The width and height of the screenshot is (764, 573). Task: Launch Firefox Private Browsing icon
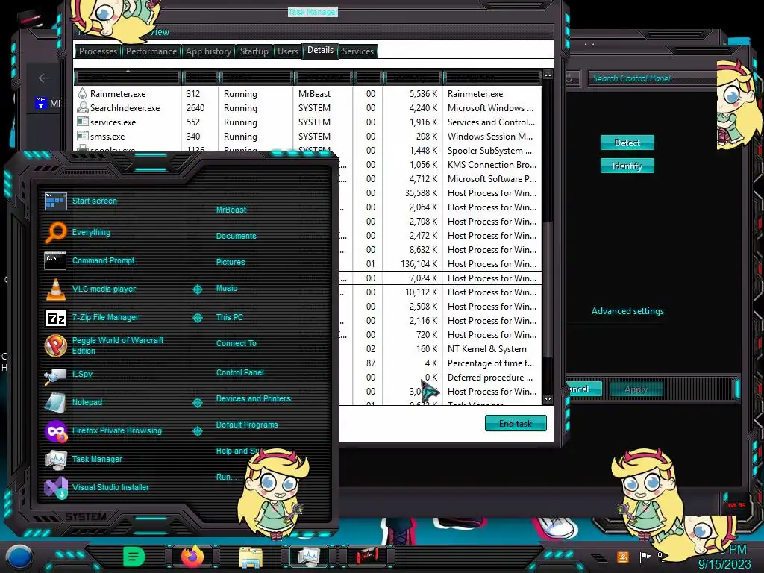tap(55, 430)
